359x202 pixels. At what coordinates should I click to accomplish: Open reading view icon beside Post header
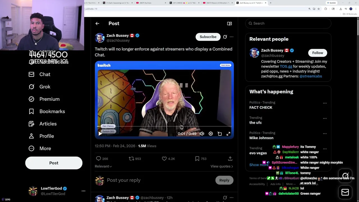click(229, 24)
